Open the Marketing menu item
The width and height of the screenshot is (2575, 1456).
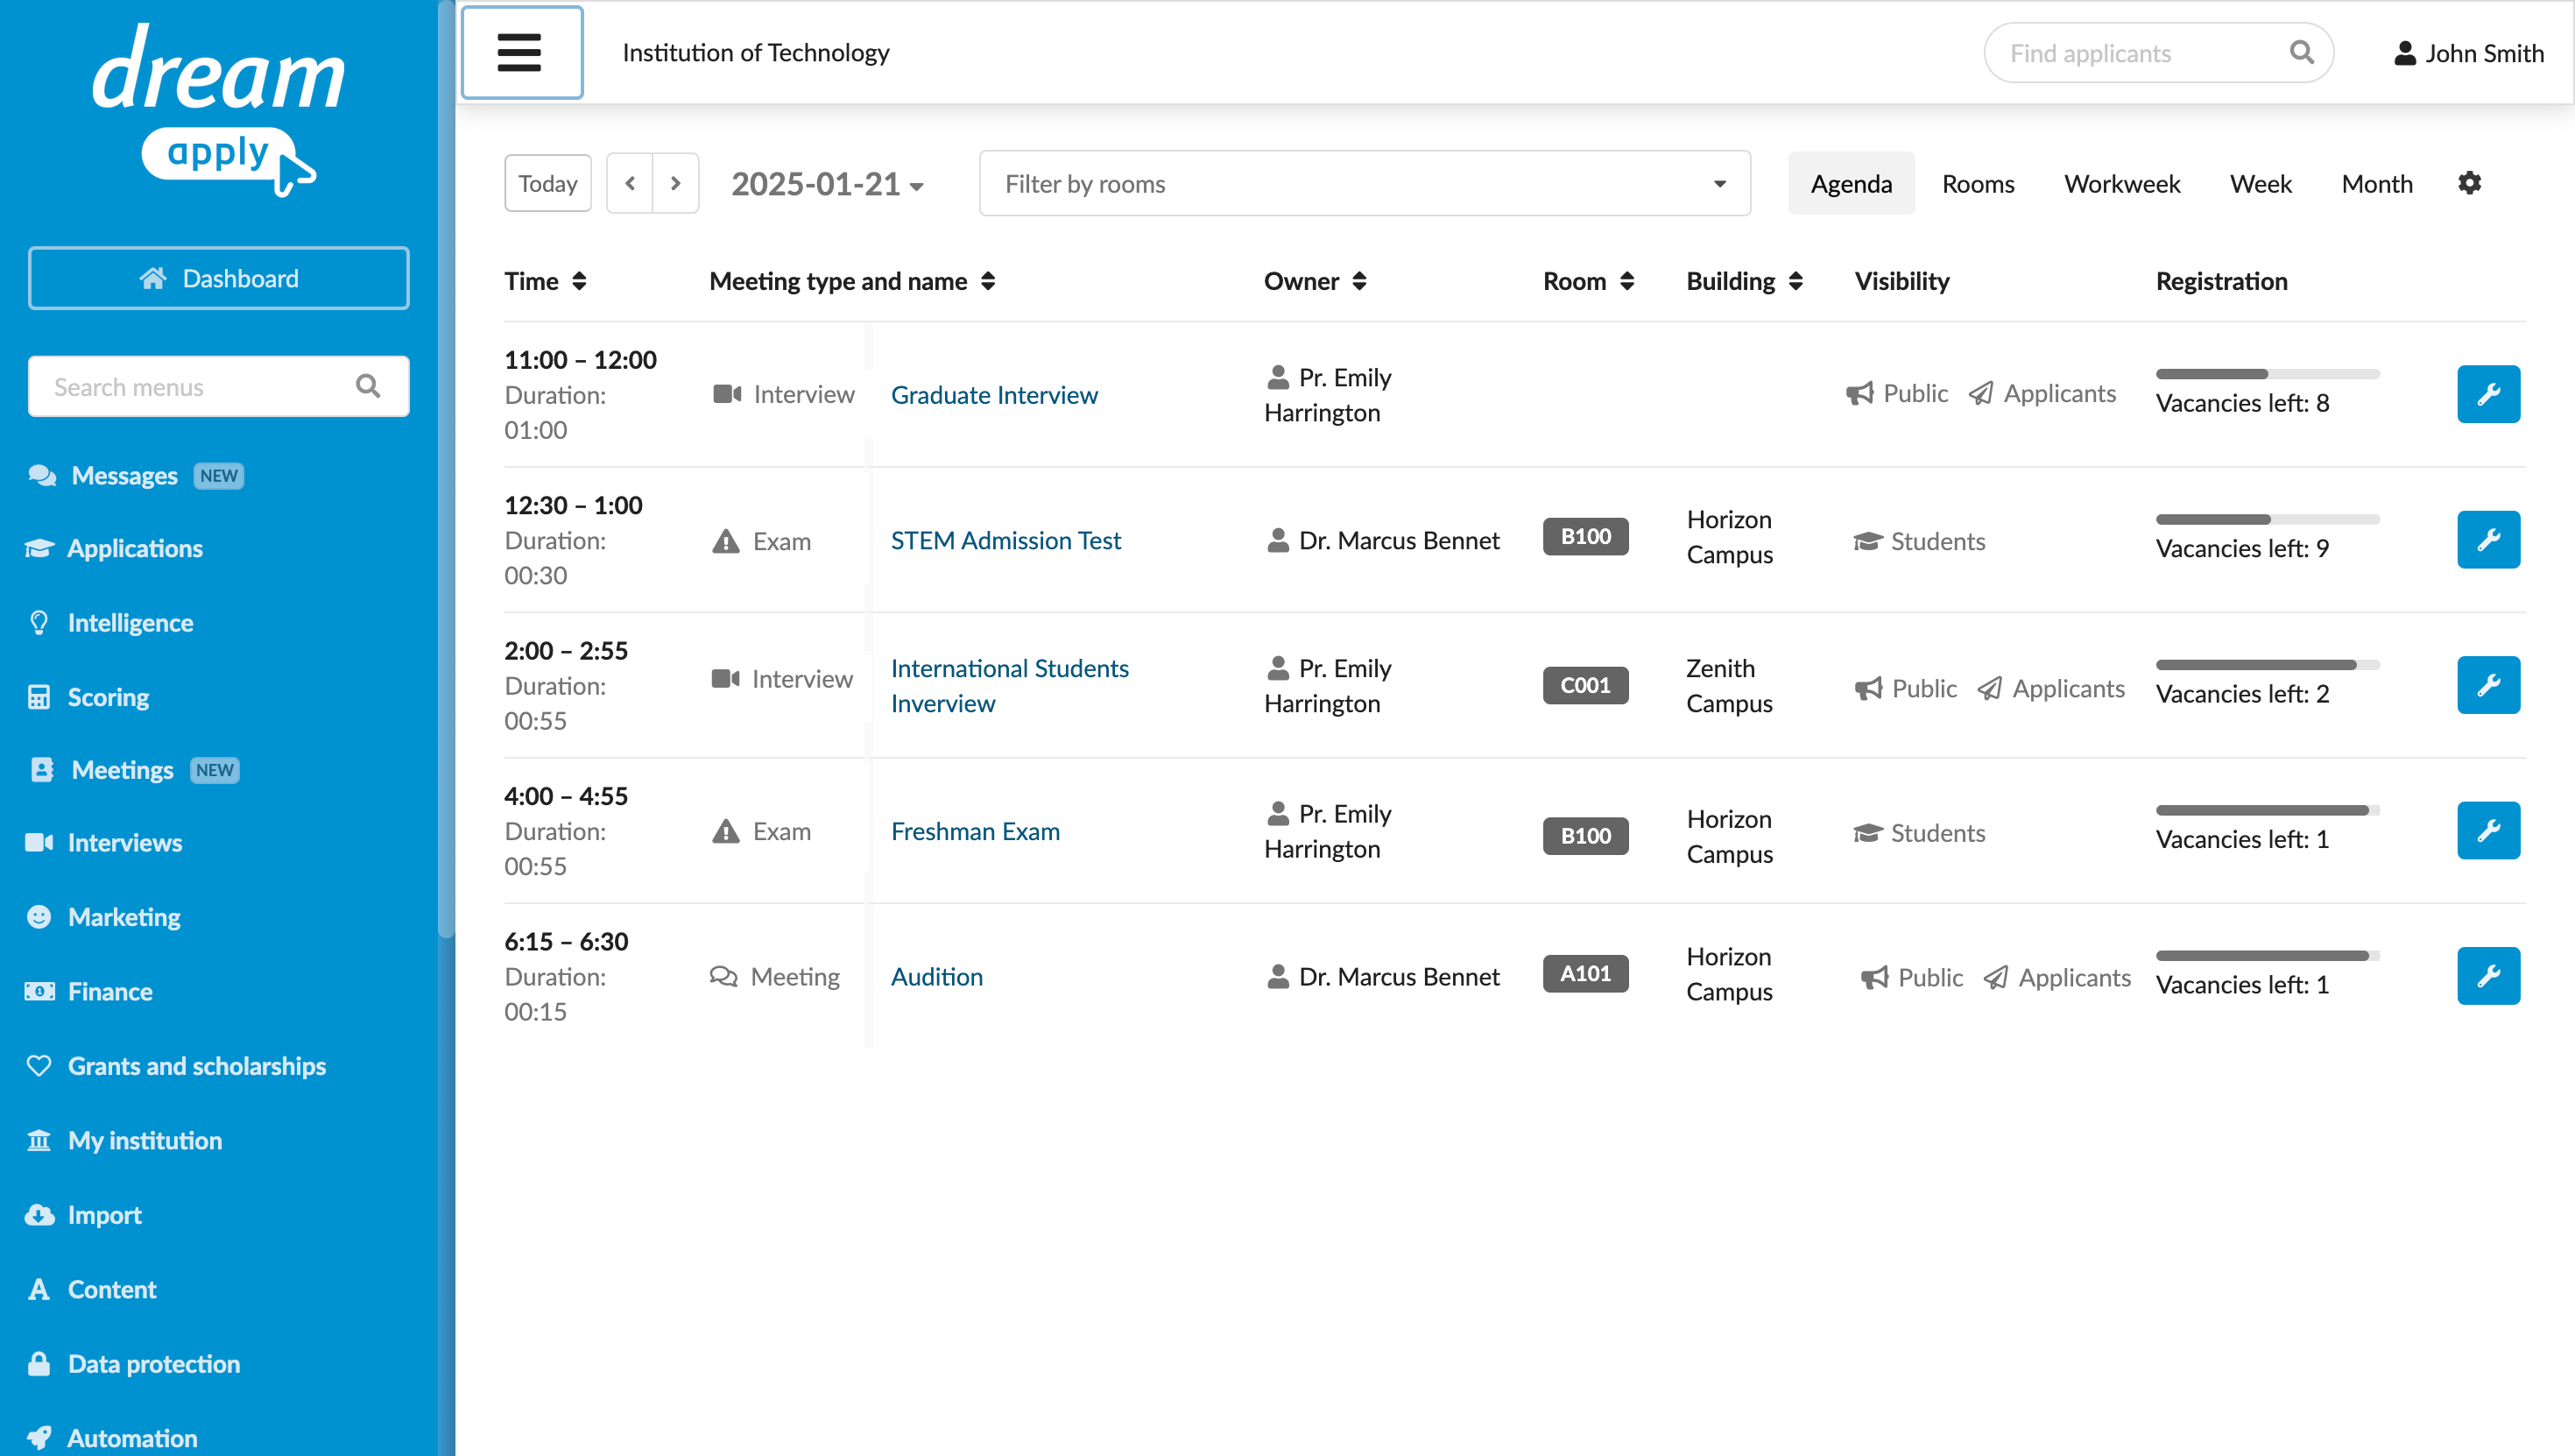click(124, 917)
